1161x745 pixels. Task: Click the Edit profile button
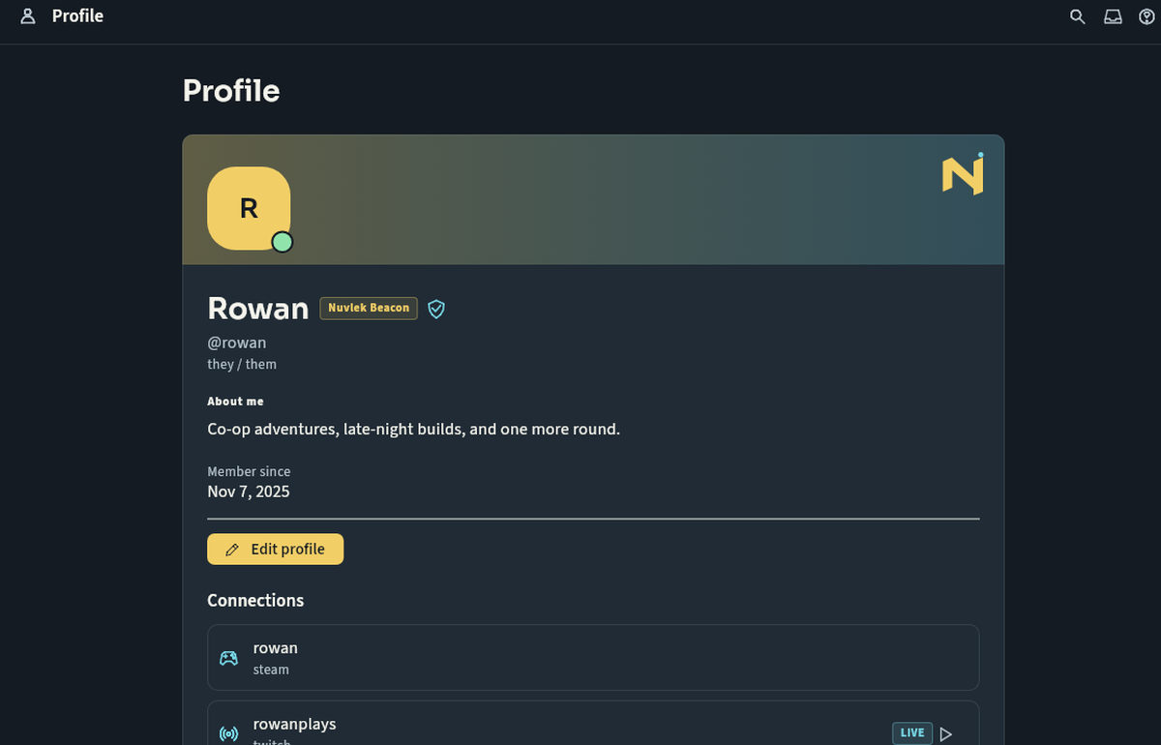point(275,549)
